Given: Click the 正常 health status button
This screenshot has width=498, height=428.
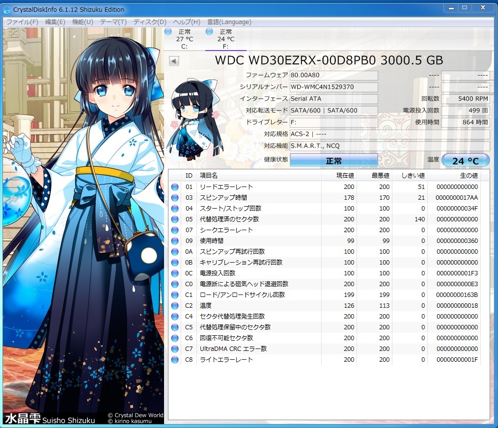Looking at the screenshot, I should click(334, 160).
